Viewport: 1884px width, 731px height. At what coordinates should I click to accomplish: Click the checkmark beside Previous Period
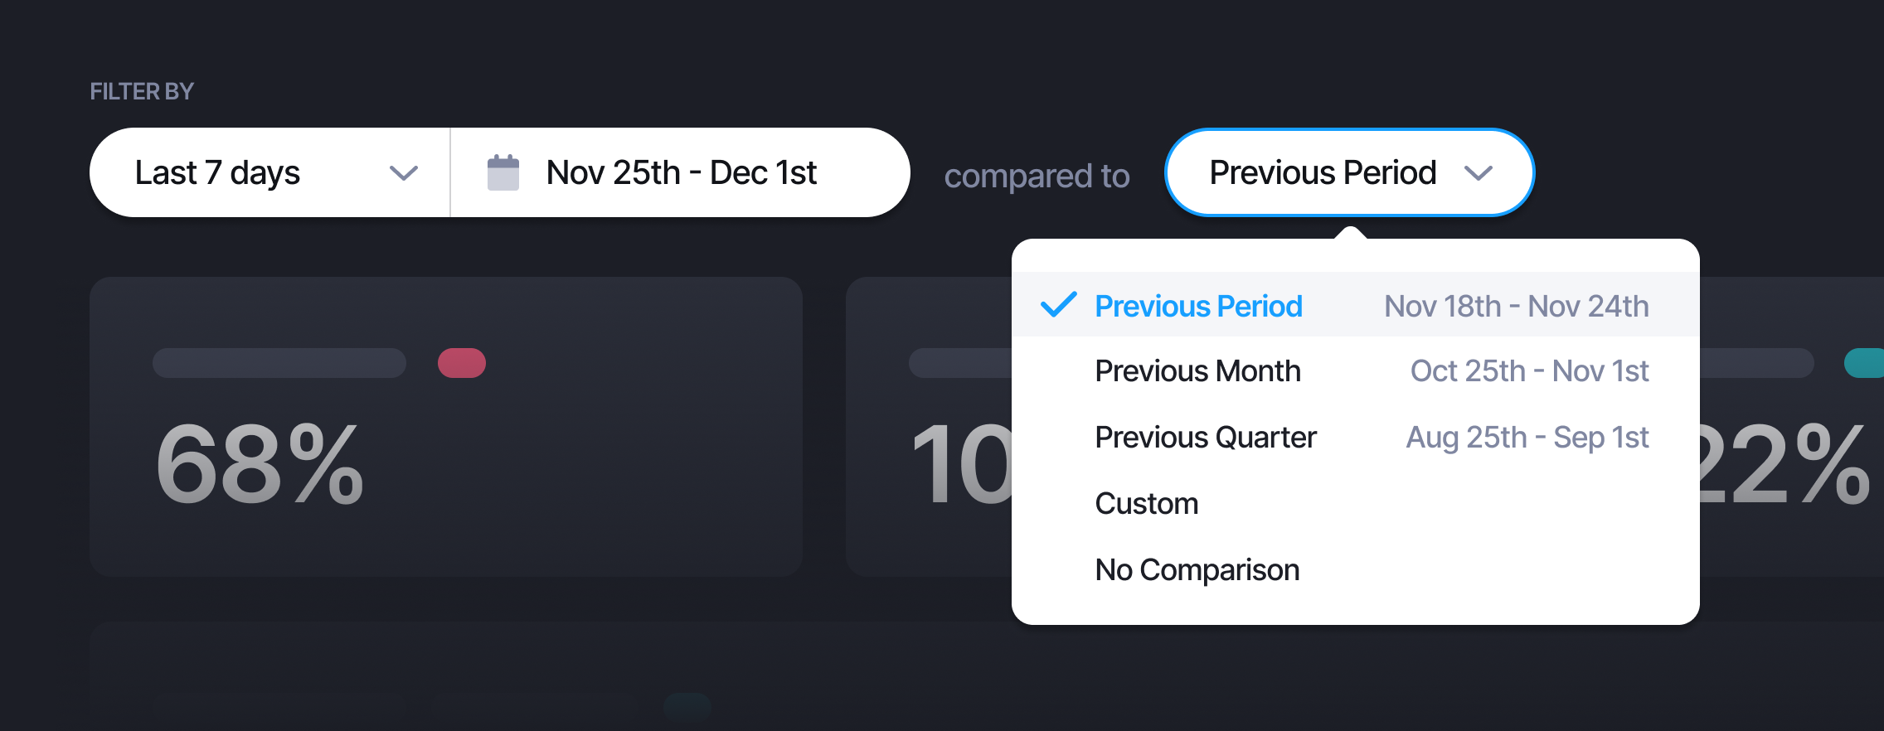click(1057, 306)
